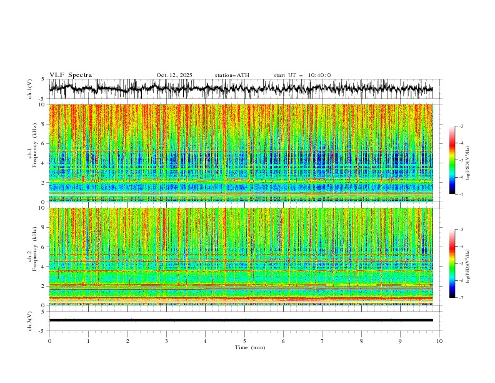Click the "-3" label on the ch.1 color bar
Image resolution: width=495 pixels, height=383 pixels.
coord(461,126)
